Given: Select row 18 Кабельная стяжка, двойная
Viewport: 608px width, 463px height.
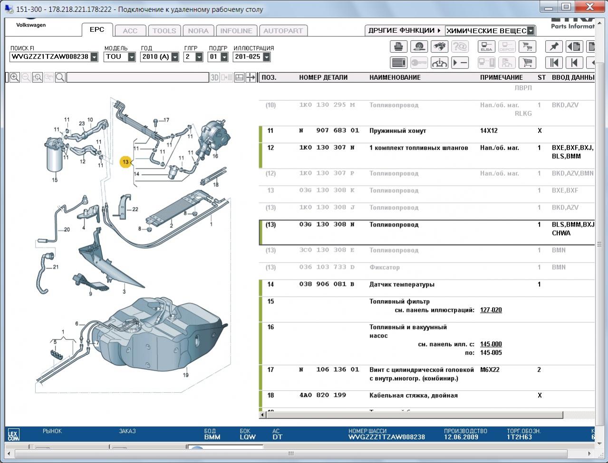Looking at the screenshot, I should coord(427,399).
